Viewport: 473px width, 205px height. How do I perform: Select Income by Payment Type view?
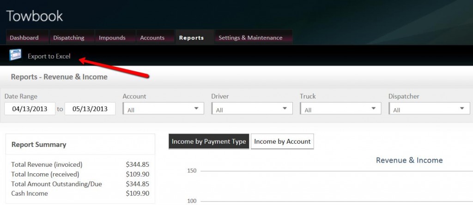point(209,142)
